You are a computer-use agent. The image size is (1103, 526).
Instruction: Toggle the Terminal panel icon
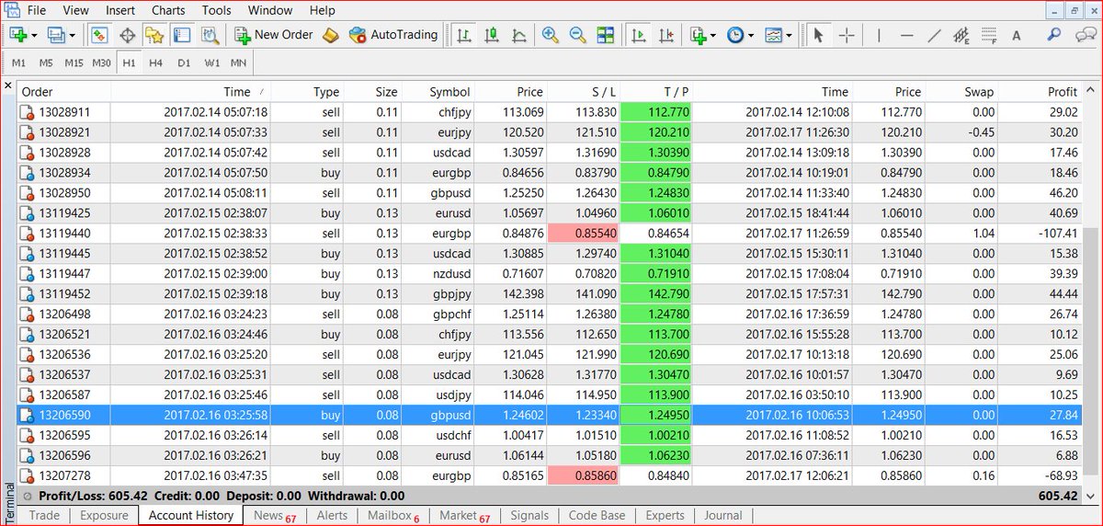point(181,35)
